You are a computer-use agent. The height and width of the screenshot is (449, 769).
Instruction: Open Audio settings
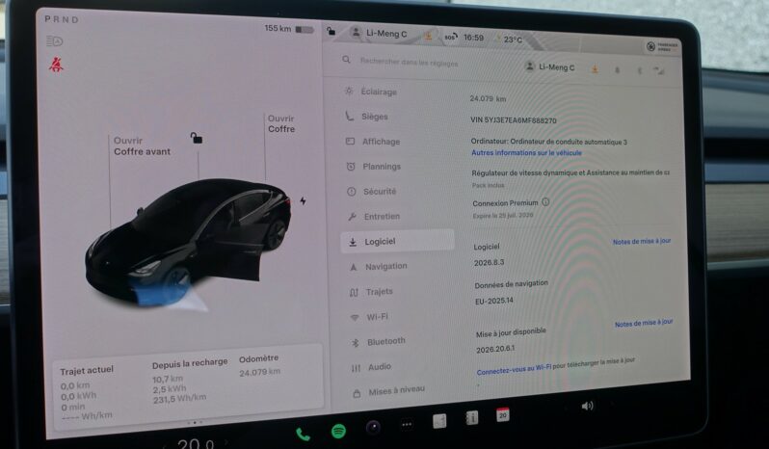tap(371, 367)
